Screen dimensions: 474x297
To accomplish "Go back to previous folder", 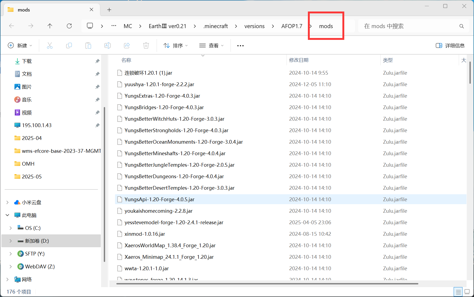I will pos(12,26).
